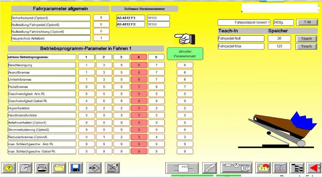322x177 pixels.
Task: Click the AS 4812 F2 version field
Action: pos(158,24)
